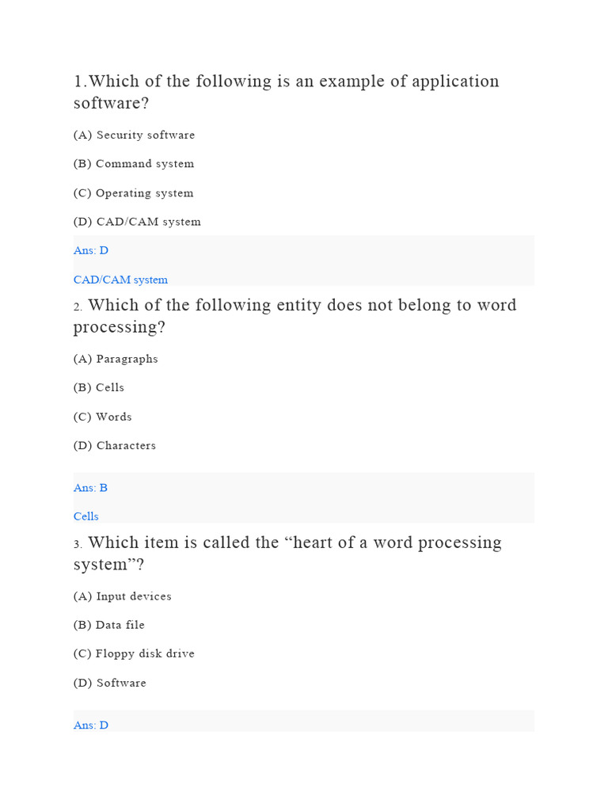
Task: Choose option (B) Command system
Action: 133,164
